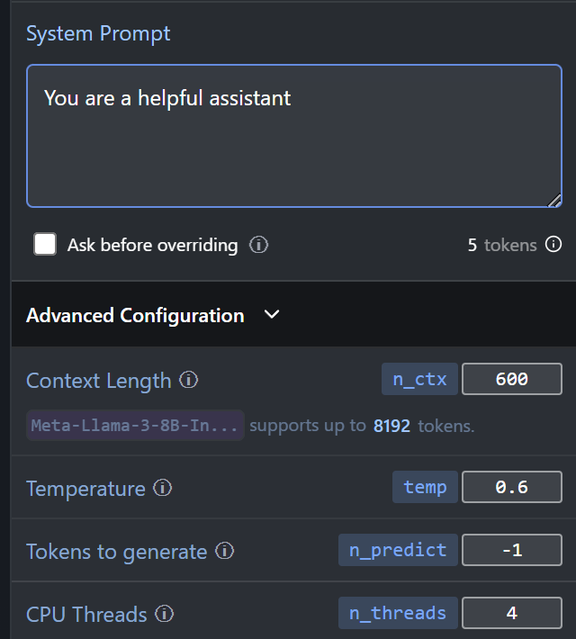
Task: Select the Context Length field showing 600
Action: click(x=512, y=379)
